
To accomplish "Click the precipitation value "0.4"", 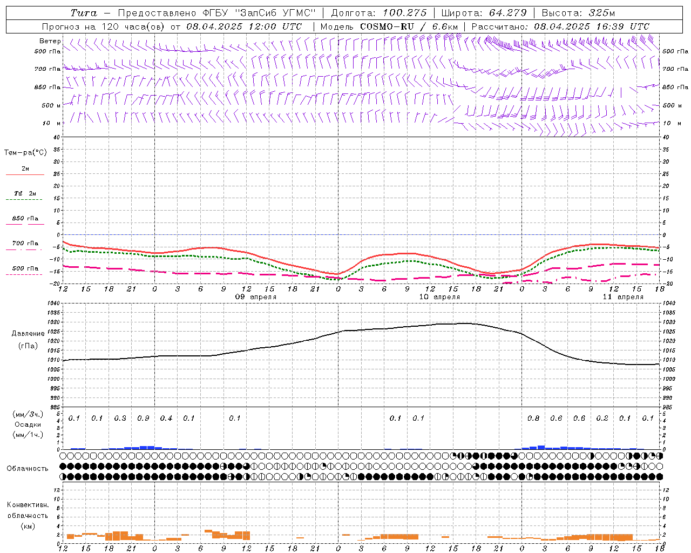I will (x=166, y=419).
